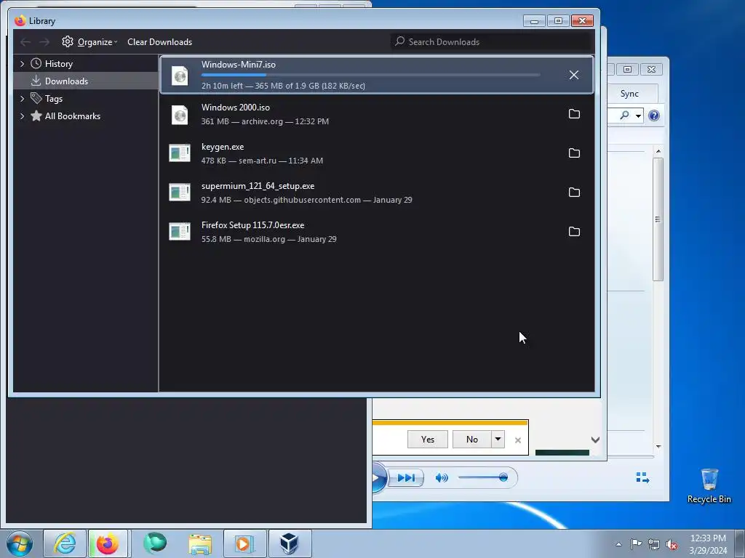Viewport: 745px width, 558px height.
Task: Go forward in the Library window
Action: [44, 42]
